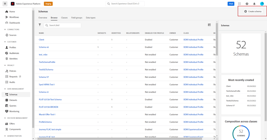Collapse the Privacy section
Screen dimensions: 267x140
pos(5,65)
